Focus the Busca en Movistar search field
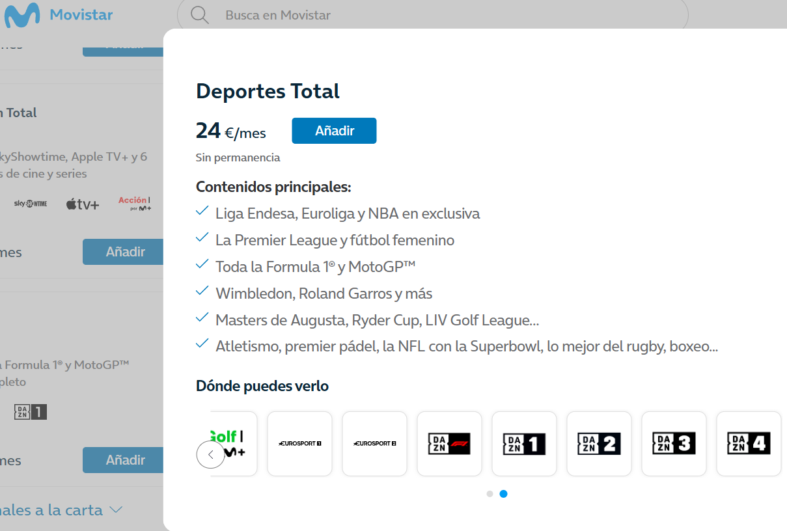Image resolution: width=787 pixels, height=531 pixels. (x=432, y=15)
